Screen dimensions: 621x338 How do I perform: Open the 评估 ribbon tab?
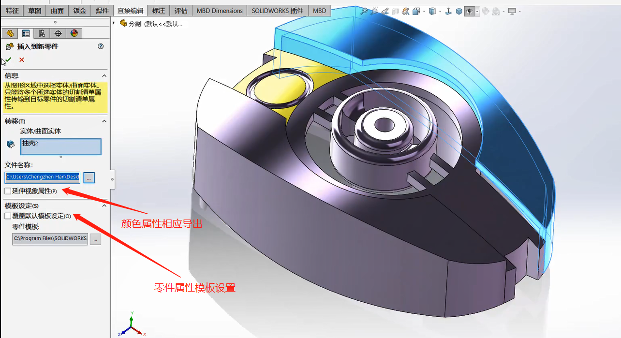click(x=181, y=11)
